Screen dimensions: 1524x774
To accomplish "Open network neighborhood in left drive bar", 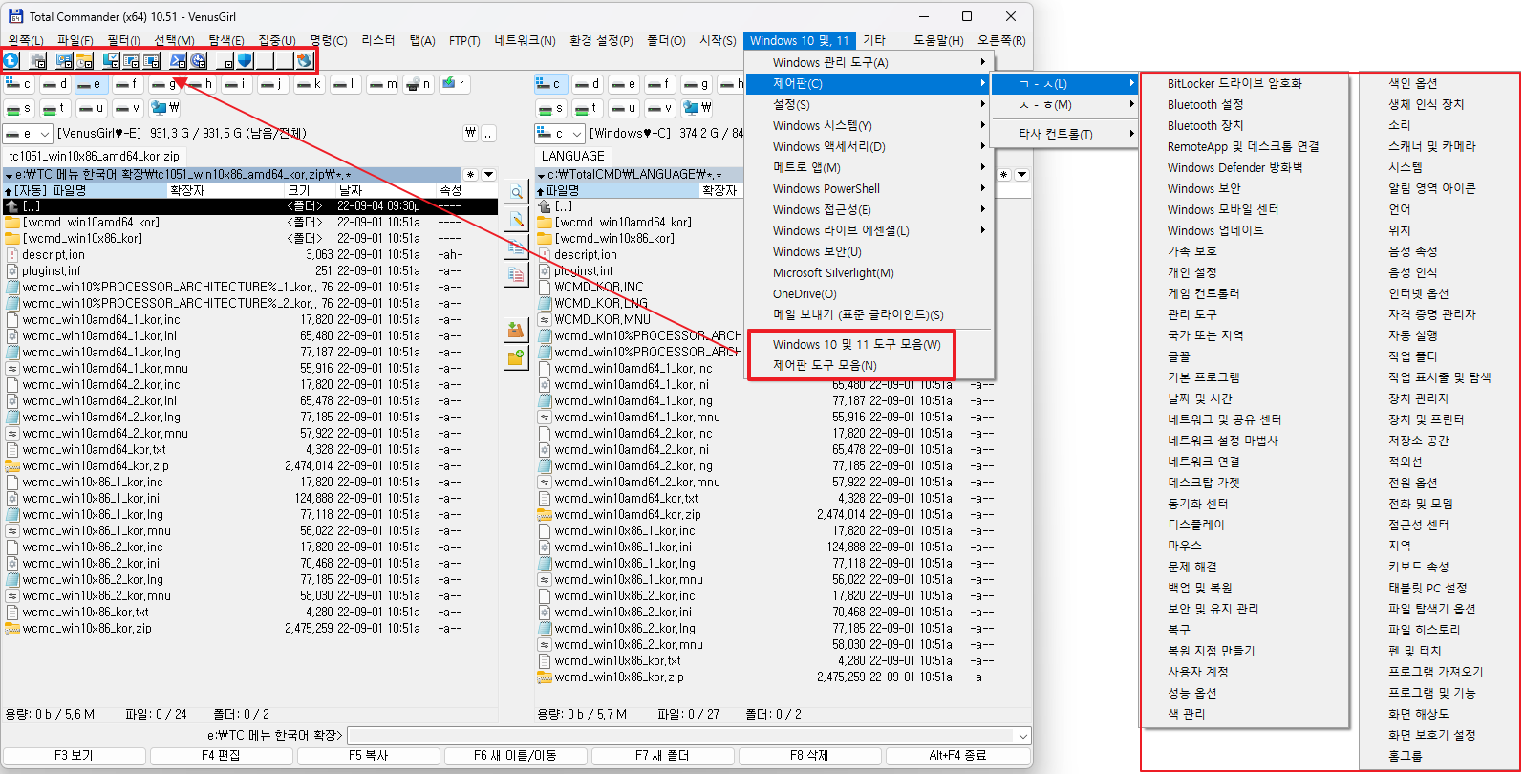I will coord(165,108).
